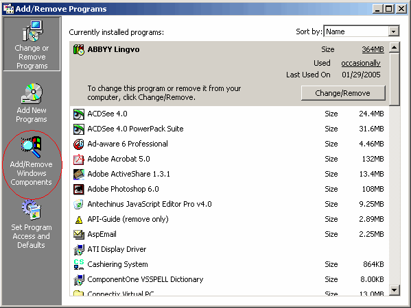Click the occasionally usage link
This screenshot has width=411, height=308.
tap(361, 63)
